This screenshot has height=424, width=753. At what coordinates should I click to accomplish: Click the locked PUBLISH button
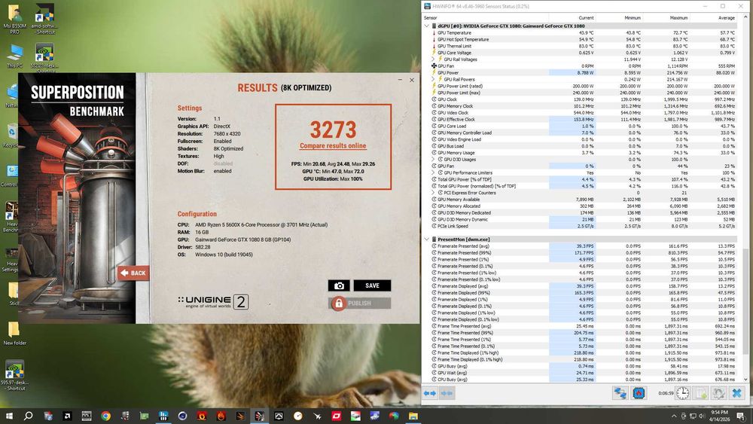360,303
